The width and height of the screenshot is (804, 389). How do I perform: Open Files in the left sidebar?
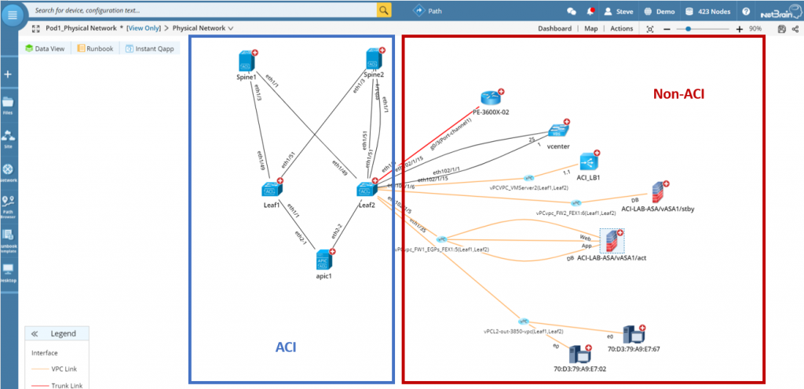pyautogui.click(x=8, y=105)
